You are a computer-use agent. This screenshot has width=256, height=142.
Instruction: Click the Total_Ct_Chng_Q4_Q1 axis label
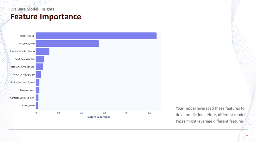(23, 75)
